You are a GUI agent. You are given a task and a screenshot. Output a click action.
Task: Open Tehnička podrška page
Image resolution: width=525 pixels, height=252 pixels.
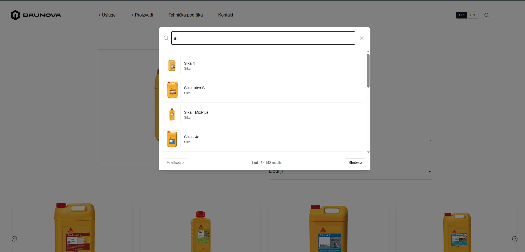(x=185, y=15)
